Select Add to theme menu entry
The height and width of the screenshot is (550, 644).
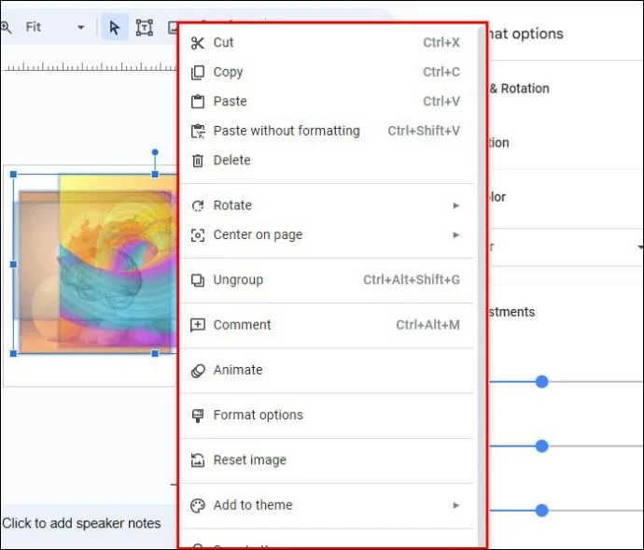[328, 505]
